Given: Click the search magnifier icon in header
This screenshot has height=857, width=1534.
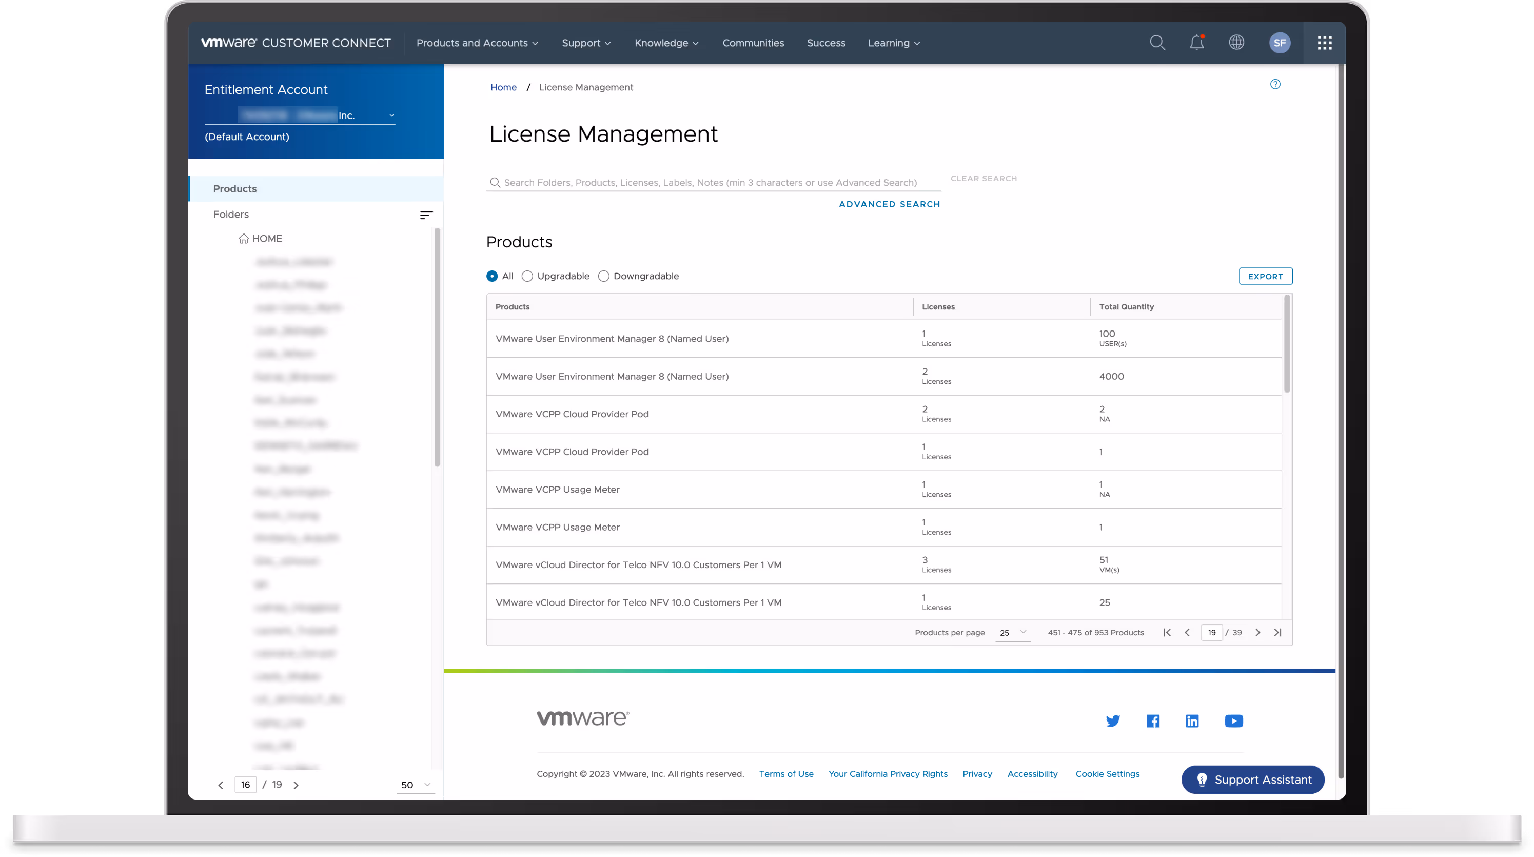Looking at the screenshot, I should click(1156, 43).
